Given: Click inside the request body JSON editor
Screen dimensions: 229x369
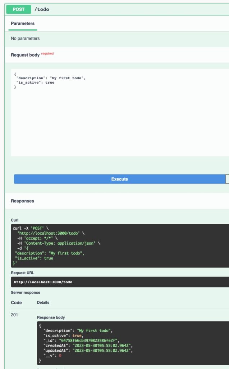Looking at the screenshot, I should [119, 119].
